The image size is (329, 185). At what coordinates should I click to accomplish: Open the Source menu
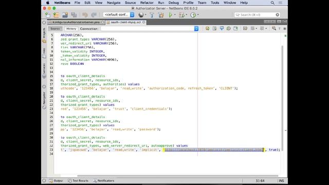(130, 3)
